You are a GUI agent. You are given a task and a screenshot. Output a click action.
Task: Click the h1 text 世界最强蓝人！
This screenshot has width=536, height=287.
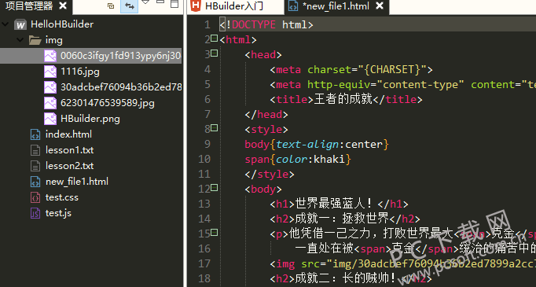pos(333,204)
